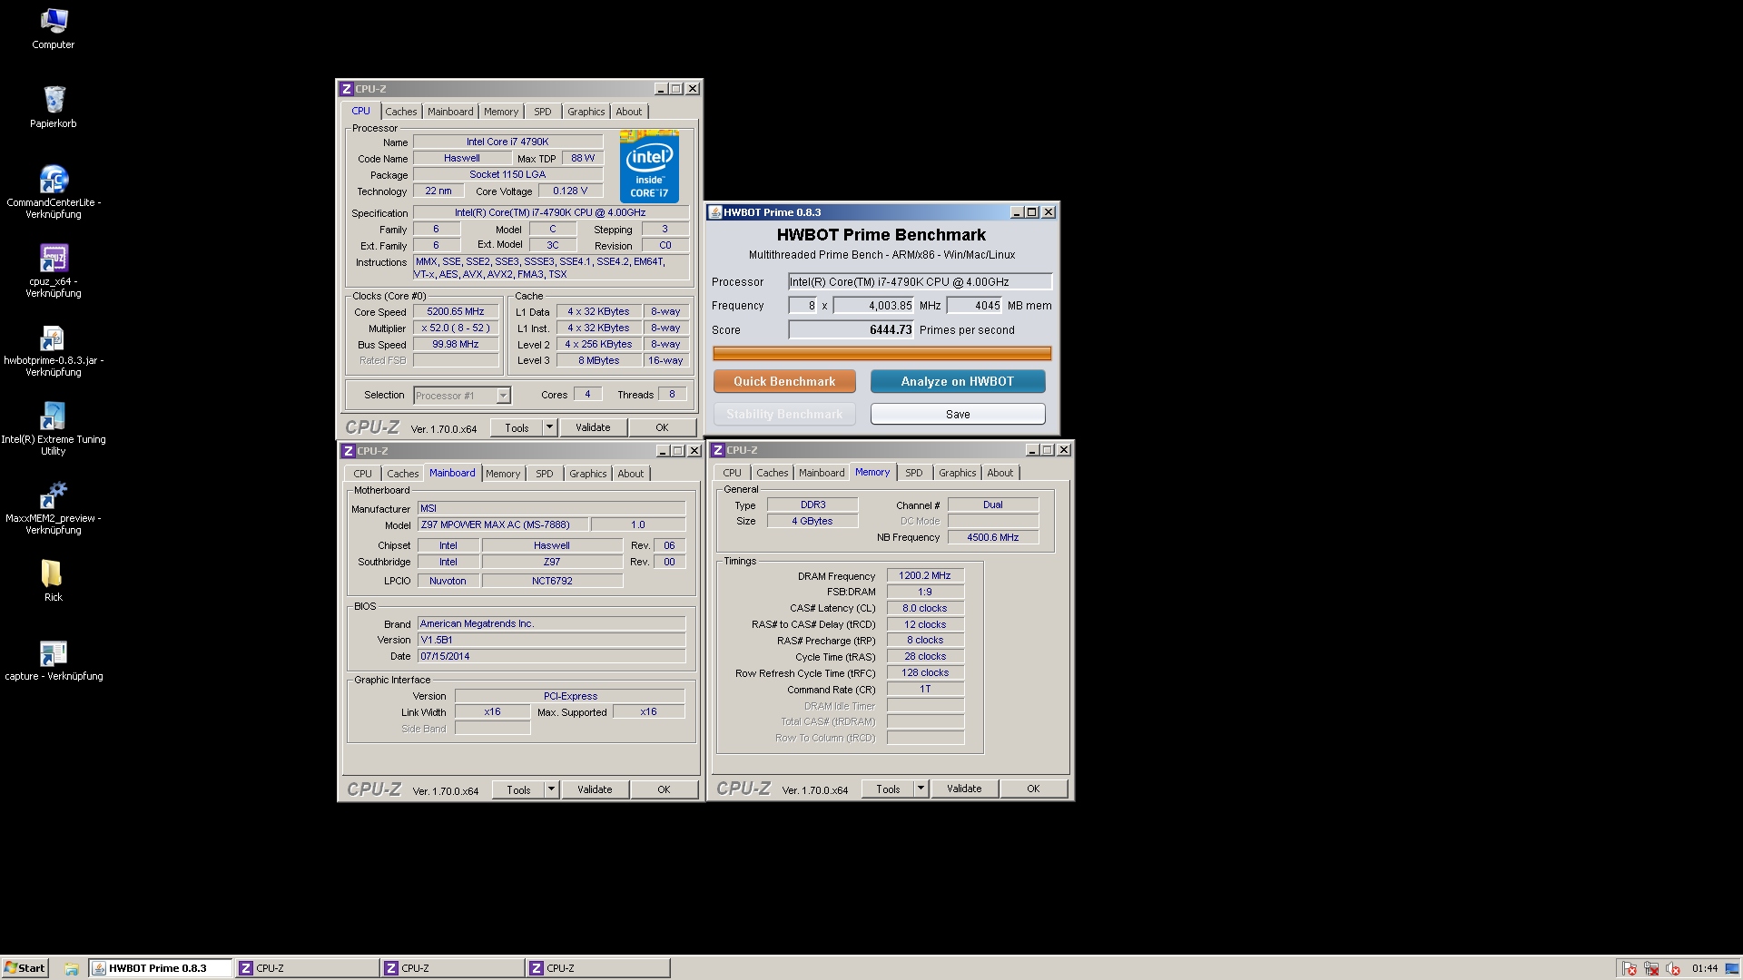Image resolution: width=1743 pixels, height=980 pixels.
Task: Click the Core Speed value 5200.65 MHz
Action: [456, 312]
